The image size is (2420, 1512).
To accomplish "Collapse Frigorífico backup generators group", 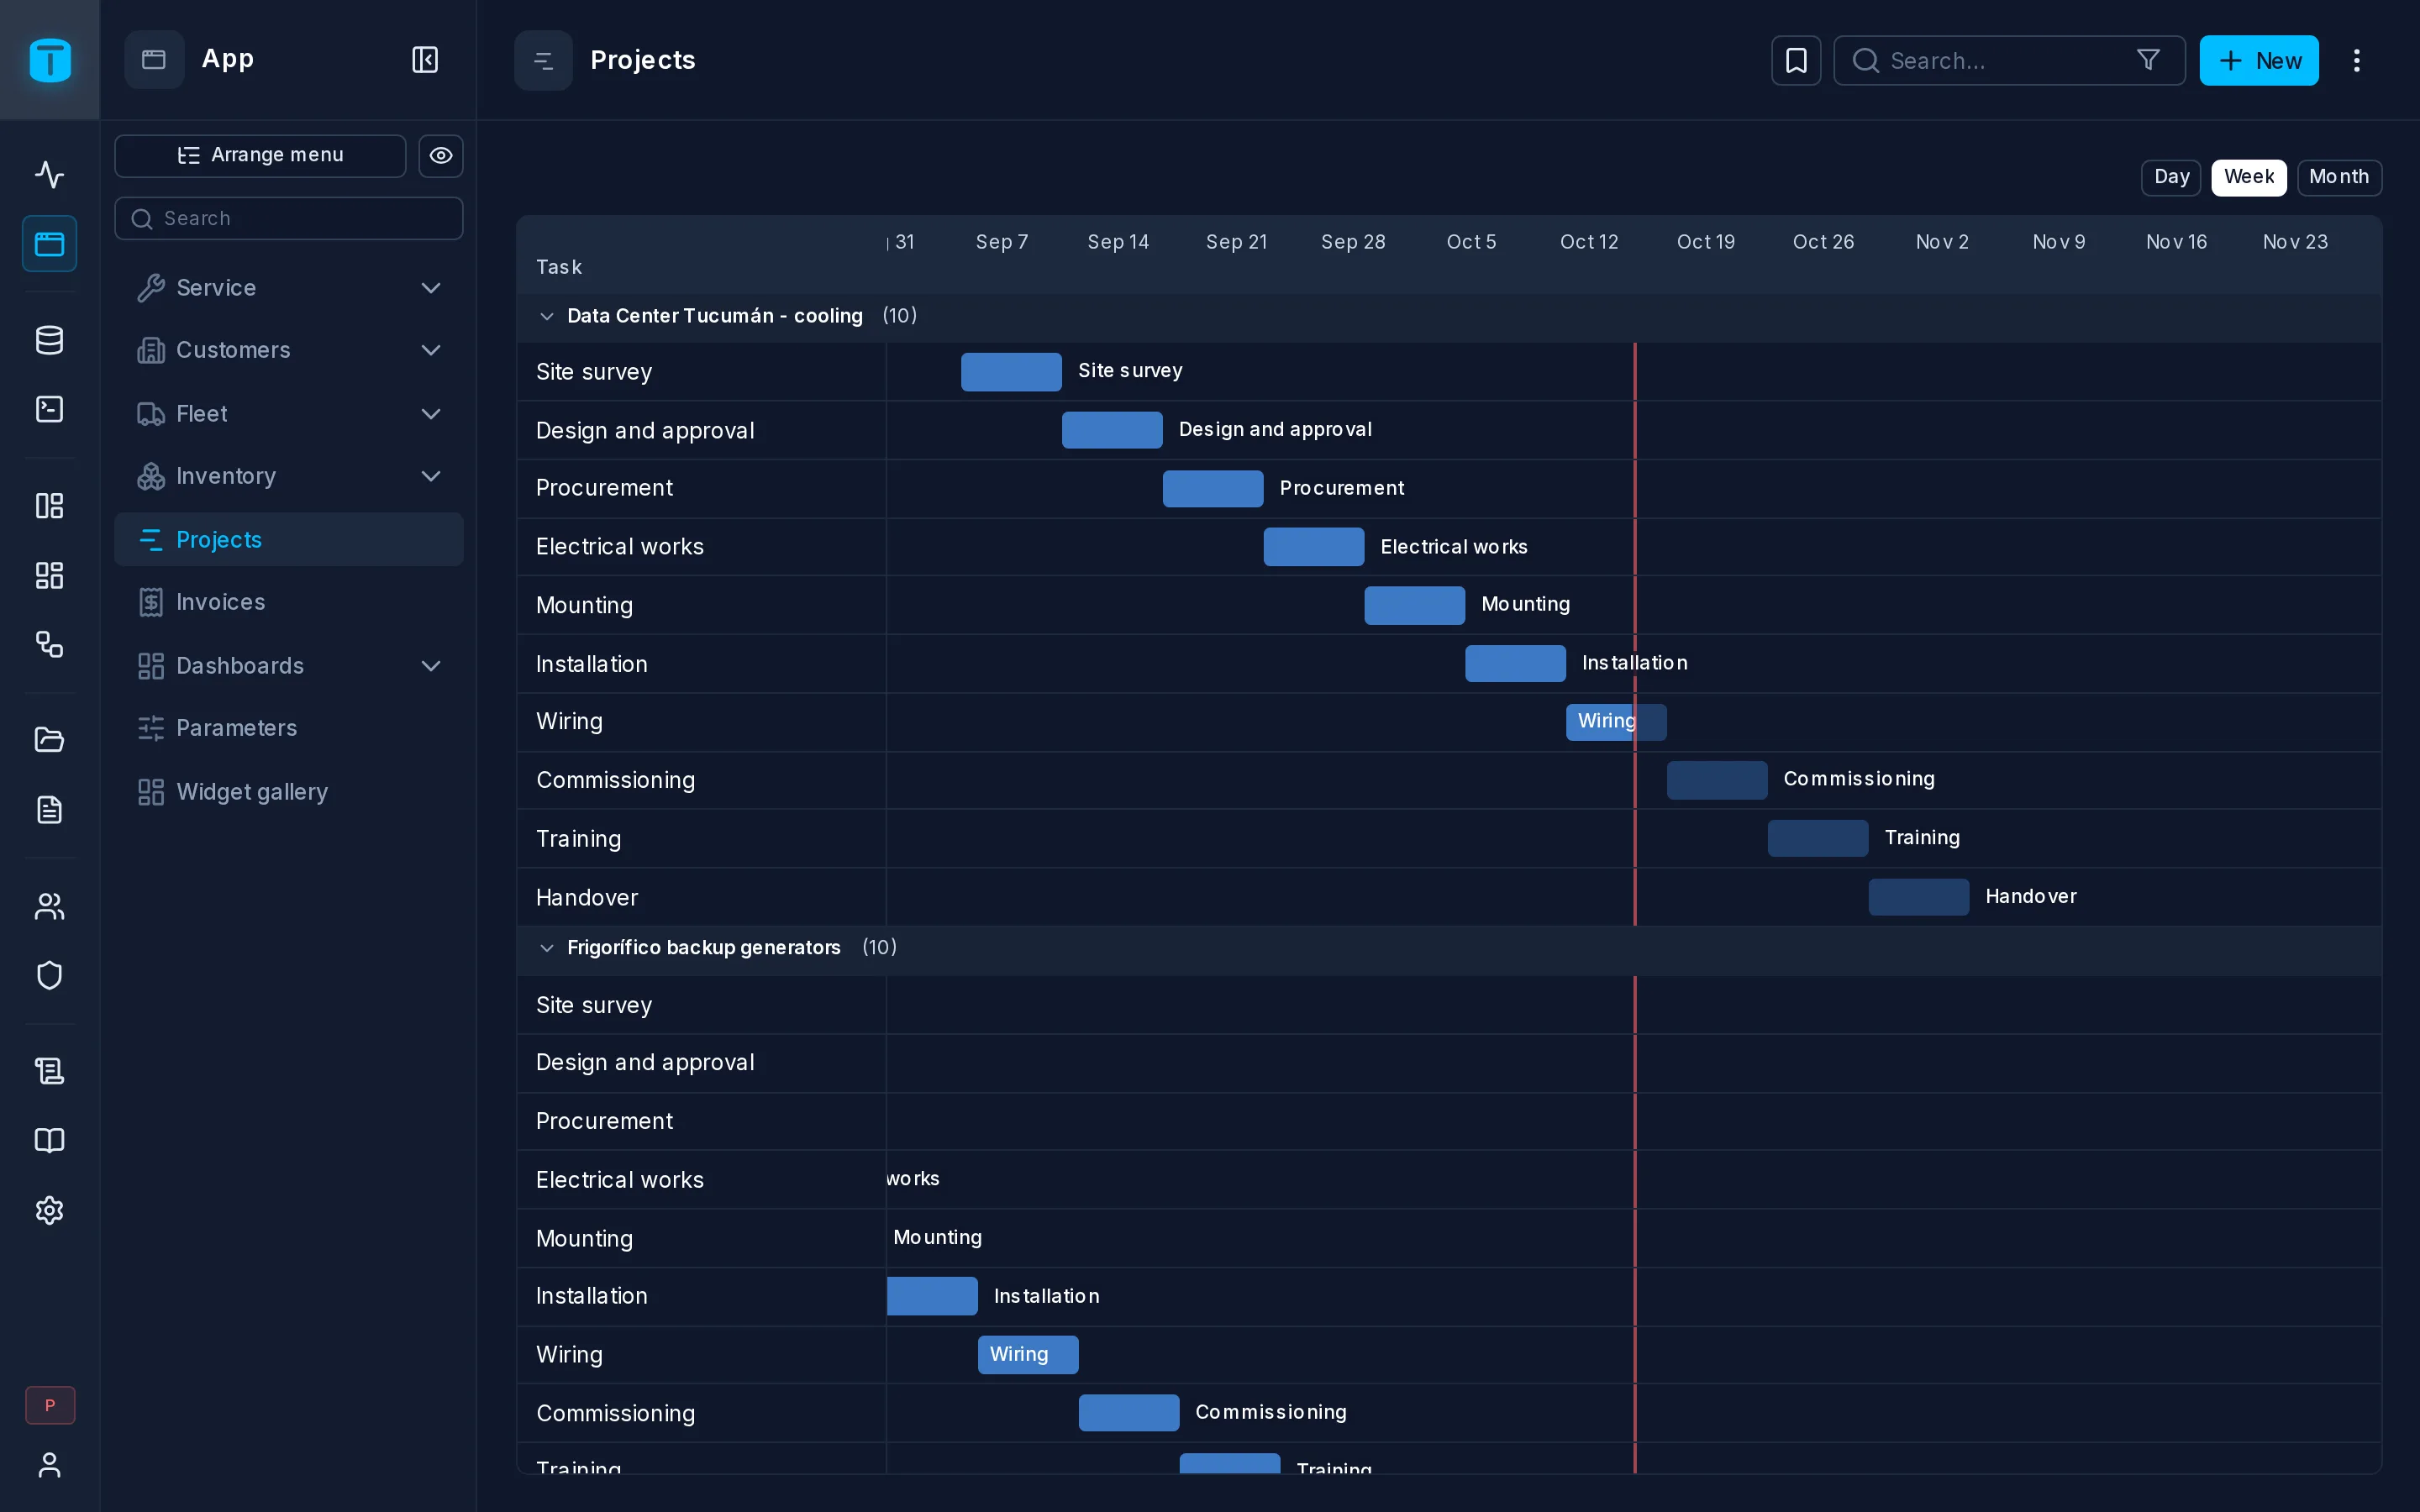I will coord(546,948).
